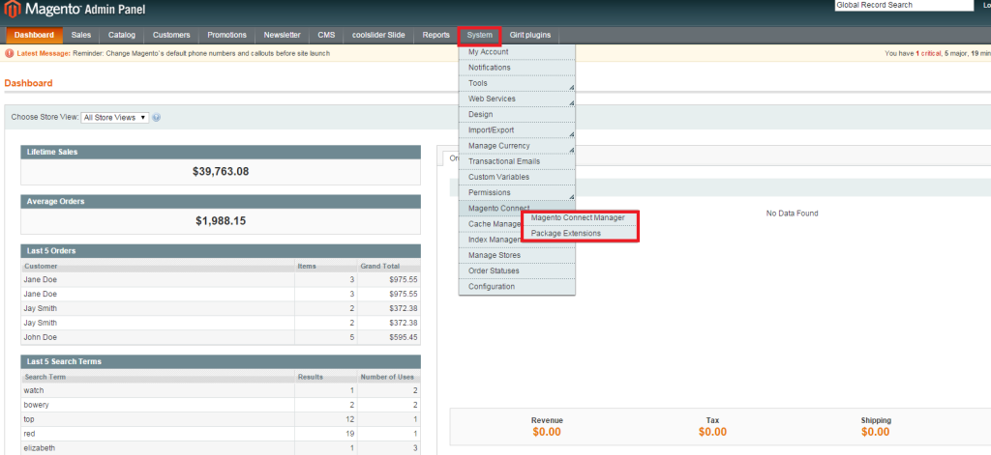Expand the Web Services submenu
Screen dimensions: 991x455
pyautogui.click(x=517, y=100)
